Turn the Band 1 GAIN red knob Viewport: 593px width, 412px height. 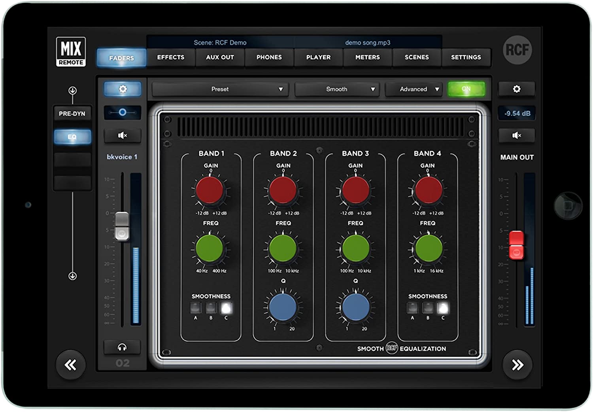[210, 190]
